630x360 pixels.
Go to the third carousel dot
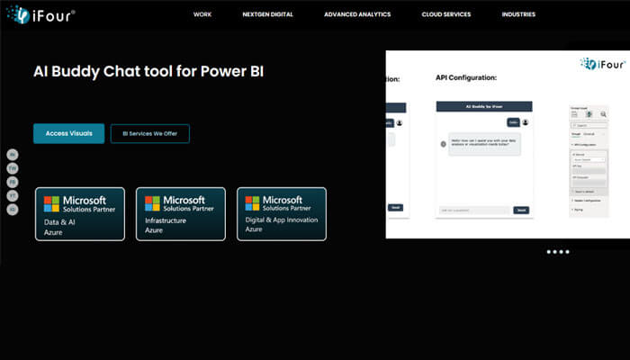pyautogui.click(x=562, y=252)
